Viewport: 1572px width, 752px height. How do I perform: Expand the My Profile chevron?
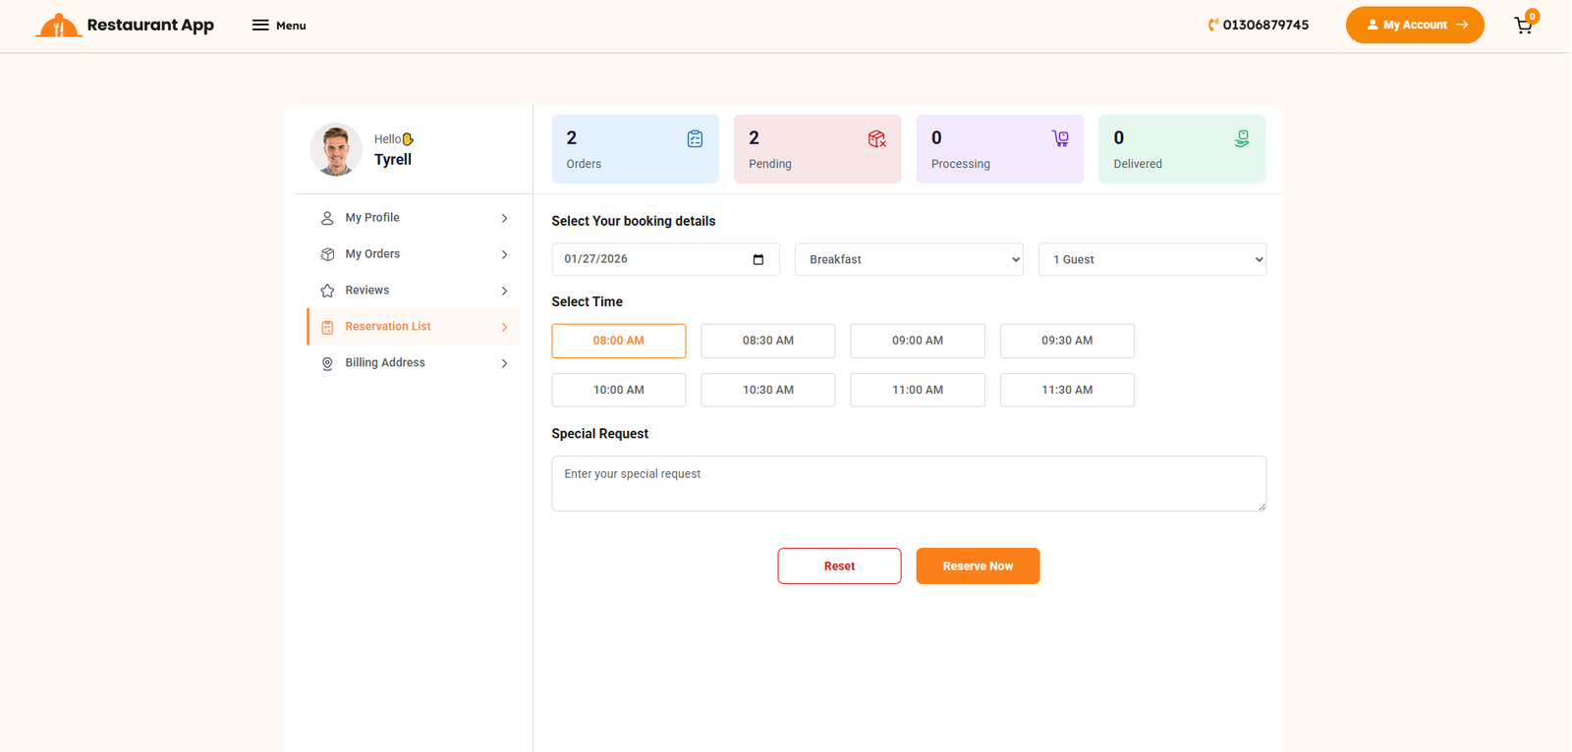point(504,218)
